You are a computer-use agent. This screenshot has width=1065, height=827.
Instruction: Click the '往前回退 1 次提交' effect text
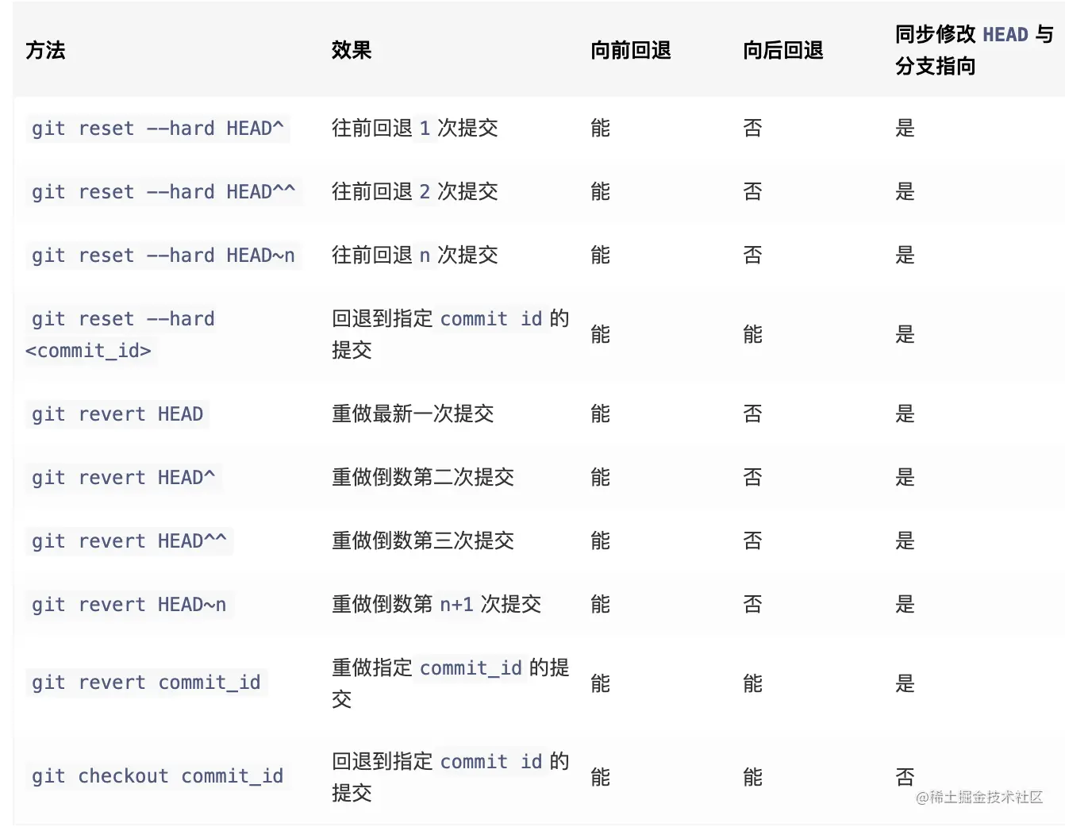[x=415, y=128]
